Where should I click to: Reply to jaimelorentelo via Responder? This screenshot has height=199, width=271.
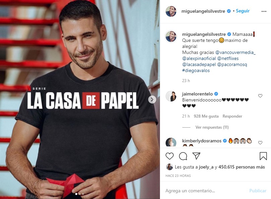pos(232,116)
